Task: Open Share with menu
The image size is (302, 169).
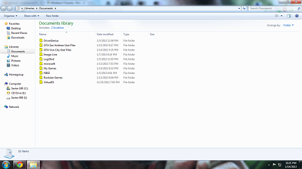Action: point(31,16)
